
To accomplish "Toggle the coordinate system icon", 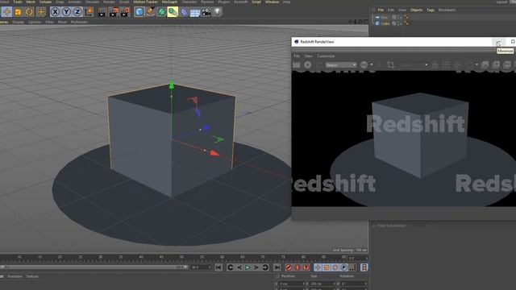I will coord(89,12).
